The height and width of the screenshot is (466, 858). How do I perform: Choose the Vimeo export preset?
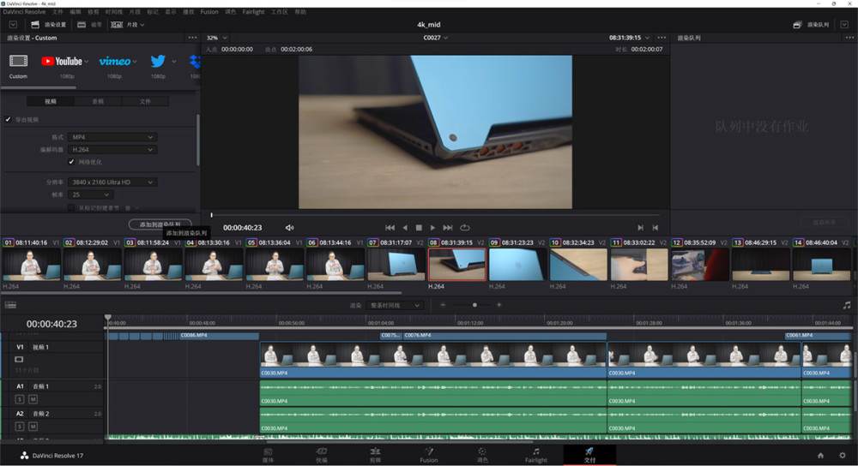click(x=114, y=61)
